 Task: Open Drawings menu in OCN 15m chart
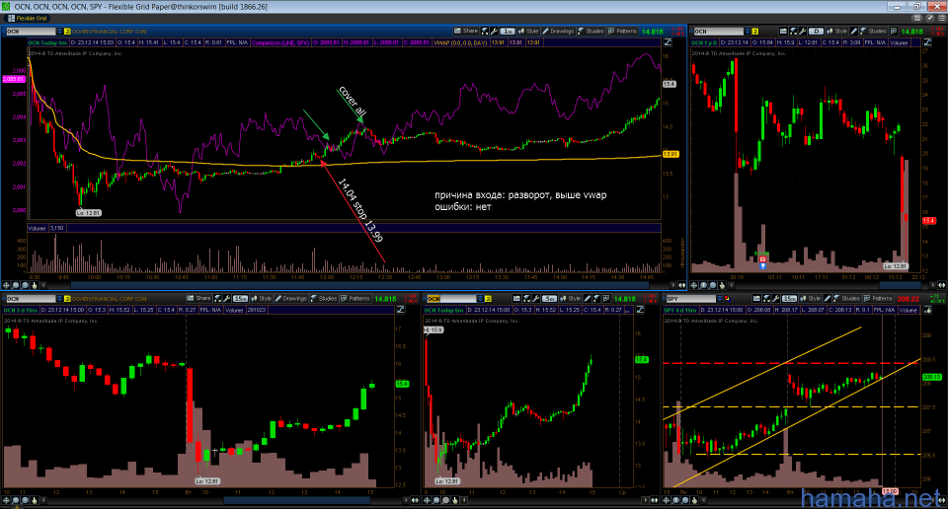291,298
